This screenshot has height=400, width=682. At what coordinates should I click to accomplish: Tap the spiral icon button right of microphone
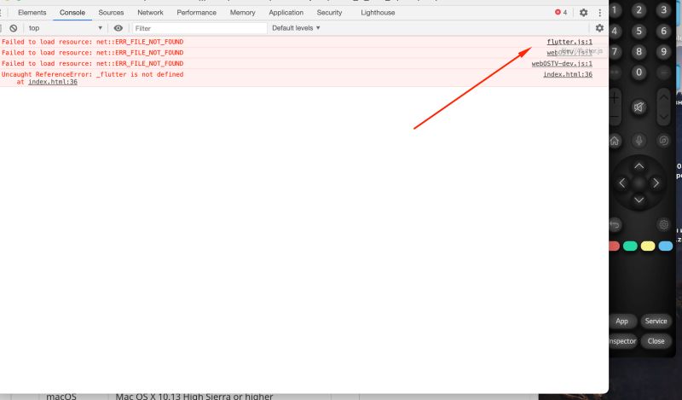pos(663,141)
